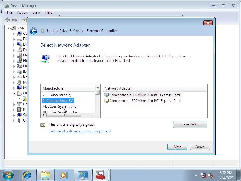This screenshot has height=181, width=241.
Task: Click the Next button
Action: click(177, 147)
